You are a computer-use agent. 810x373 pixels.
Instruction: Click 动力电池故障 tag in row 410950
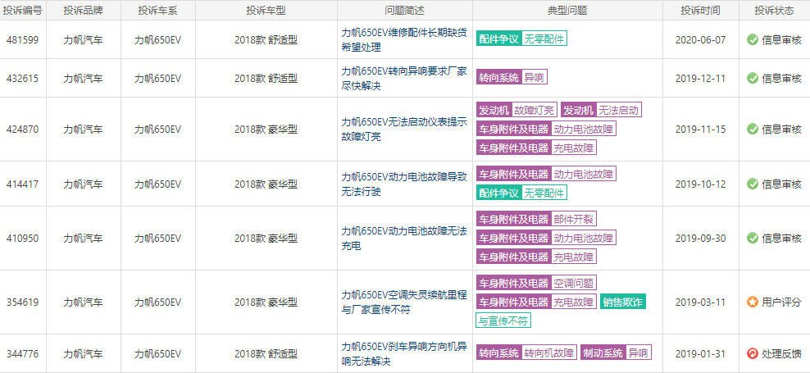point(584,238)
